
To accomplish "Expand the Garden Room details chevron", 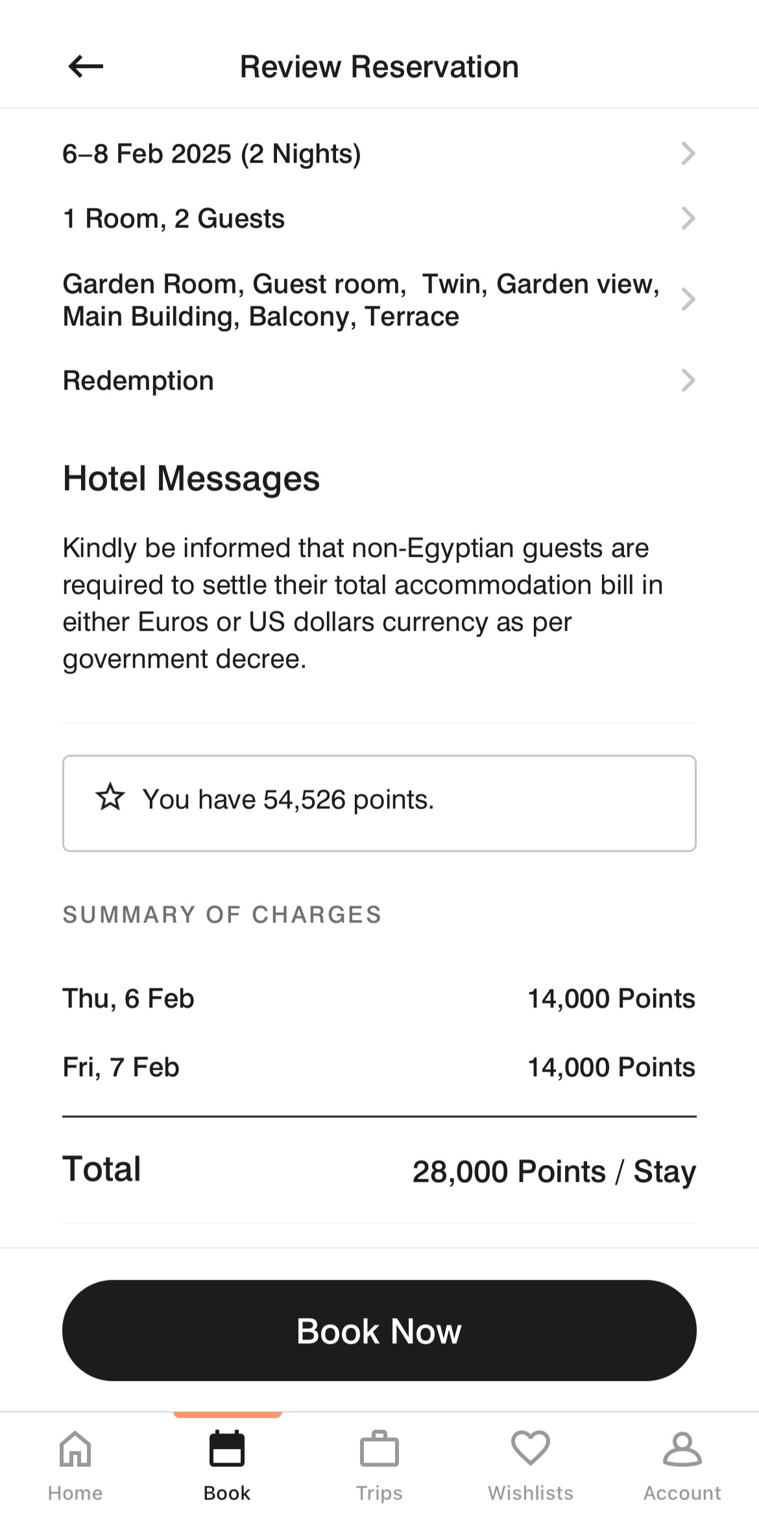I will tap(688, 300).
